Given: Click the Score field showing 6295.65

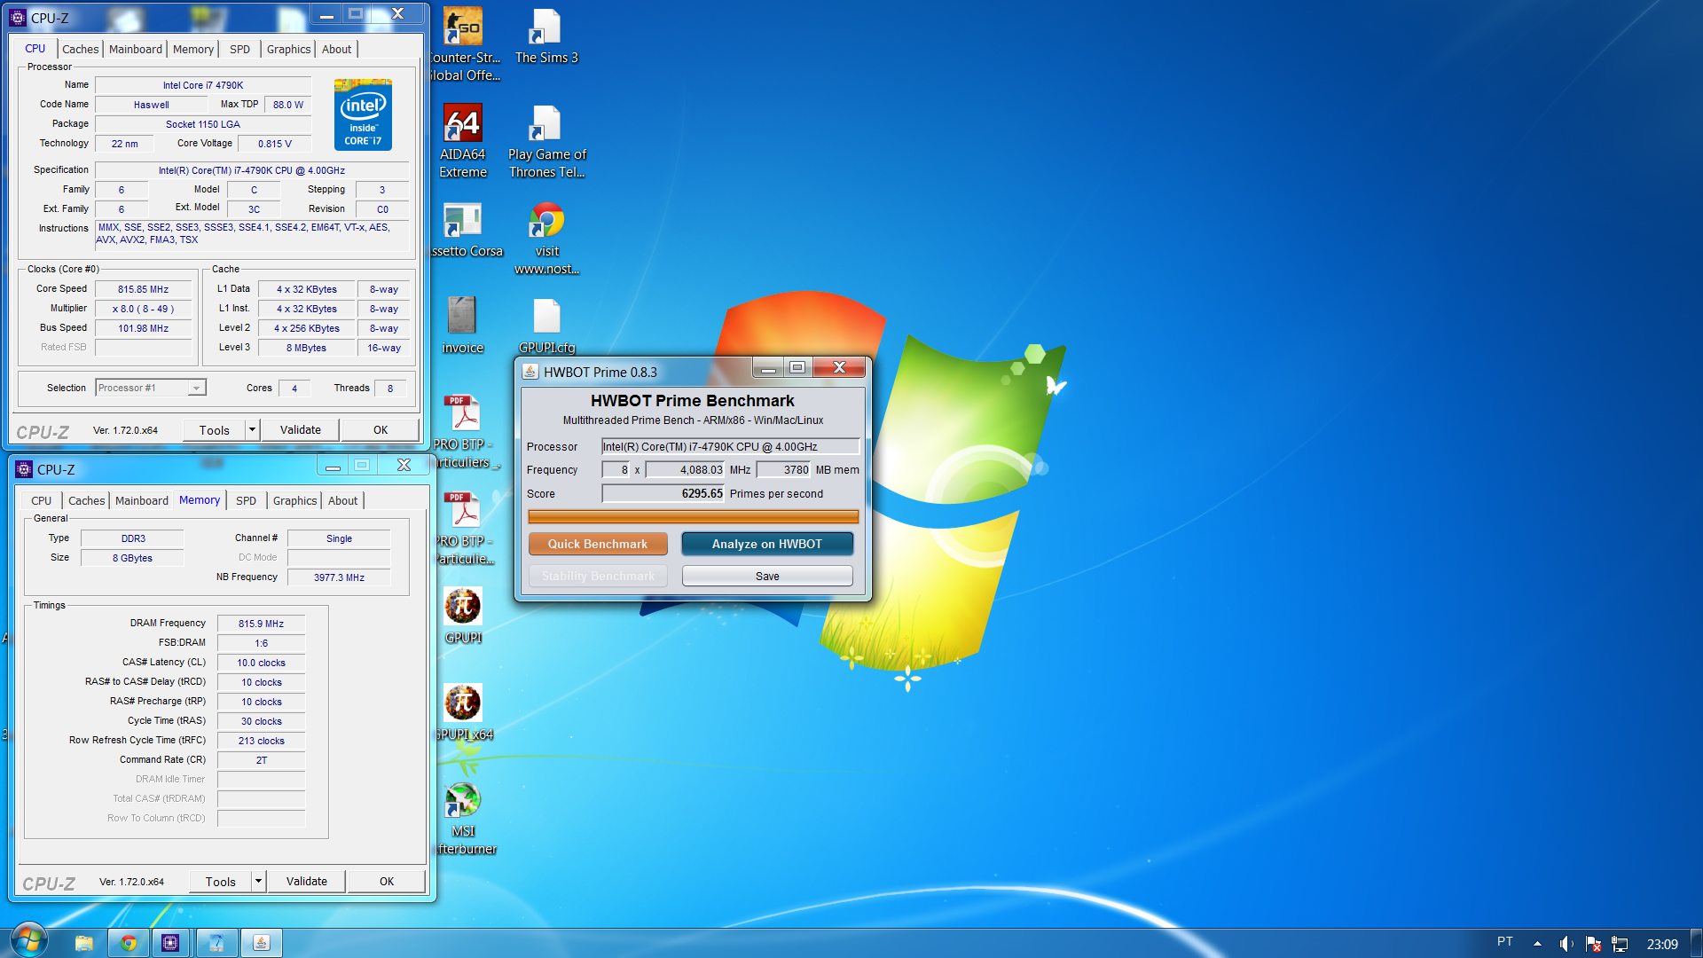Looking at the screenshot, I should [x=663, y=494].
